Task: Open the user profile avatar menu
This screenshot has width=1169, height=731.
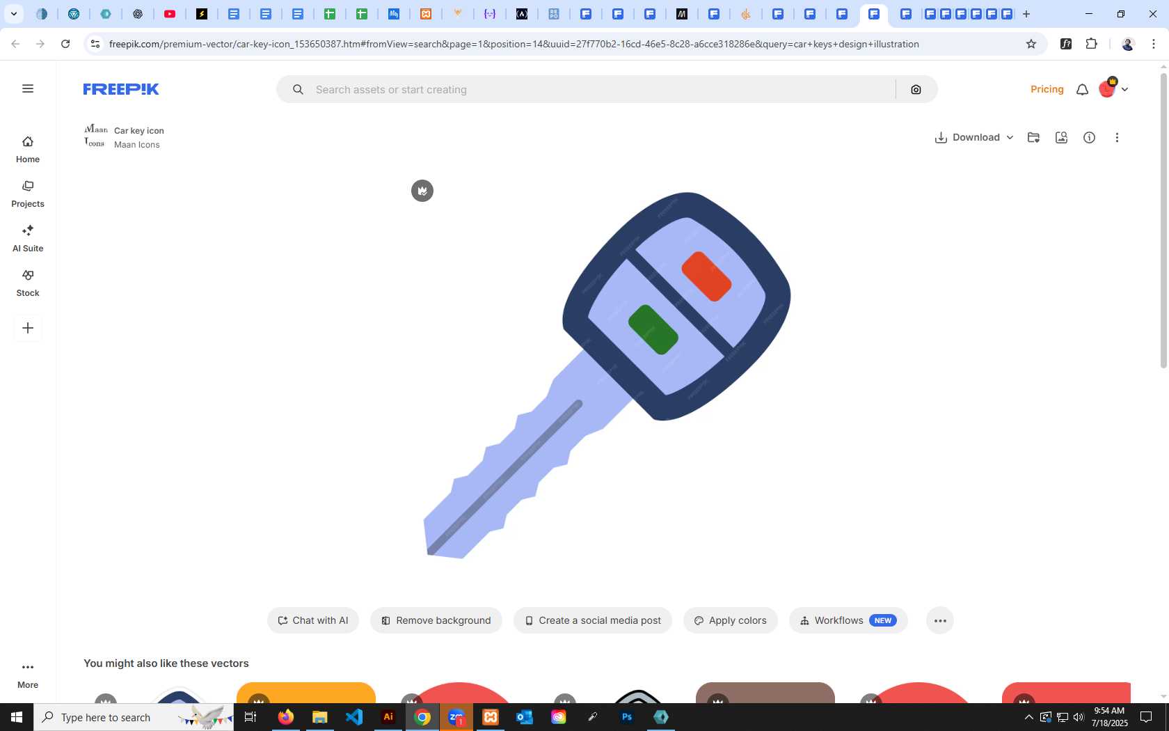Action: [1113, 88]
